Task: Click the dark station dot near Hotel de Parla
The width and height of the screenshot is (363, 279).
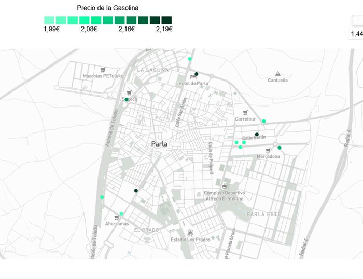Action: point(197,74)
